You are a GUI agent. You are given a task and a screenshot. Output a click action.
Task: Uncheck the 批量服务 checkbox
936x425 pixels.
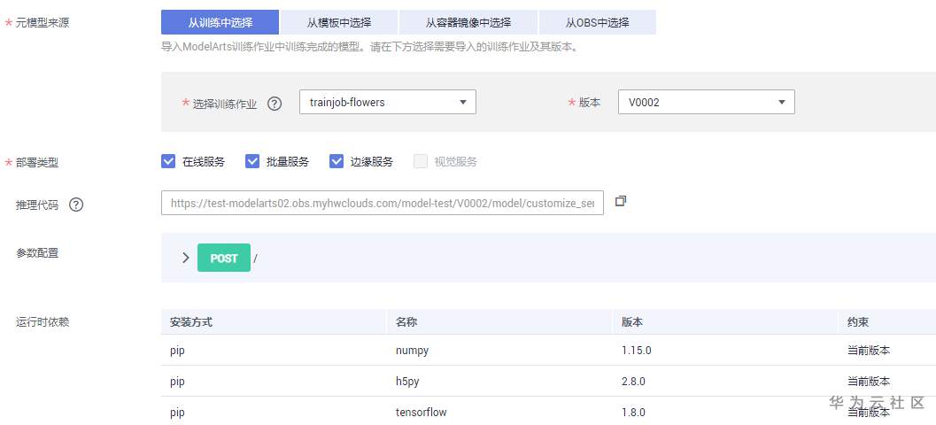click(252, 161)
